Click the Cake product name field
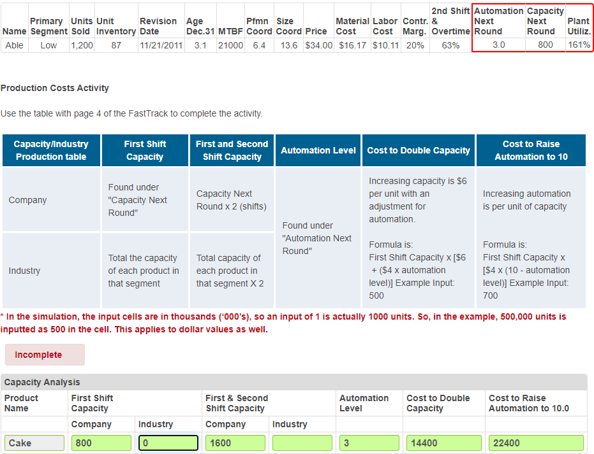This screenshot has height=454, width=594. click(34, 443)
